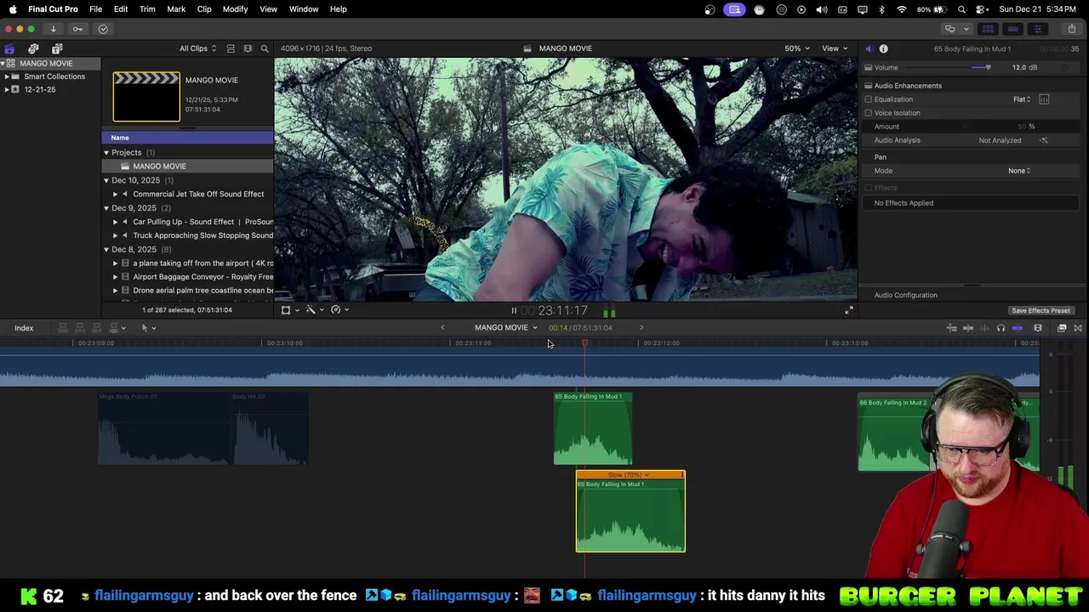The width and height of the screenshot is (1089, 612).
Task: Toggle snapping icon in timeline toolbar
Action: pos(1018,328)
